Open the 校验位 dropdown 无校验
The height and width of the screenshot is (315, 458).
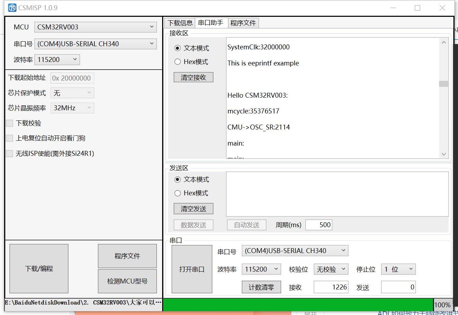click(x=331, y=269)
